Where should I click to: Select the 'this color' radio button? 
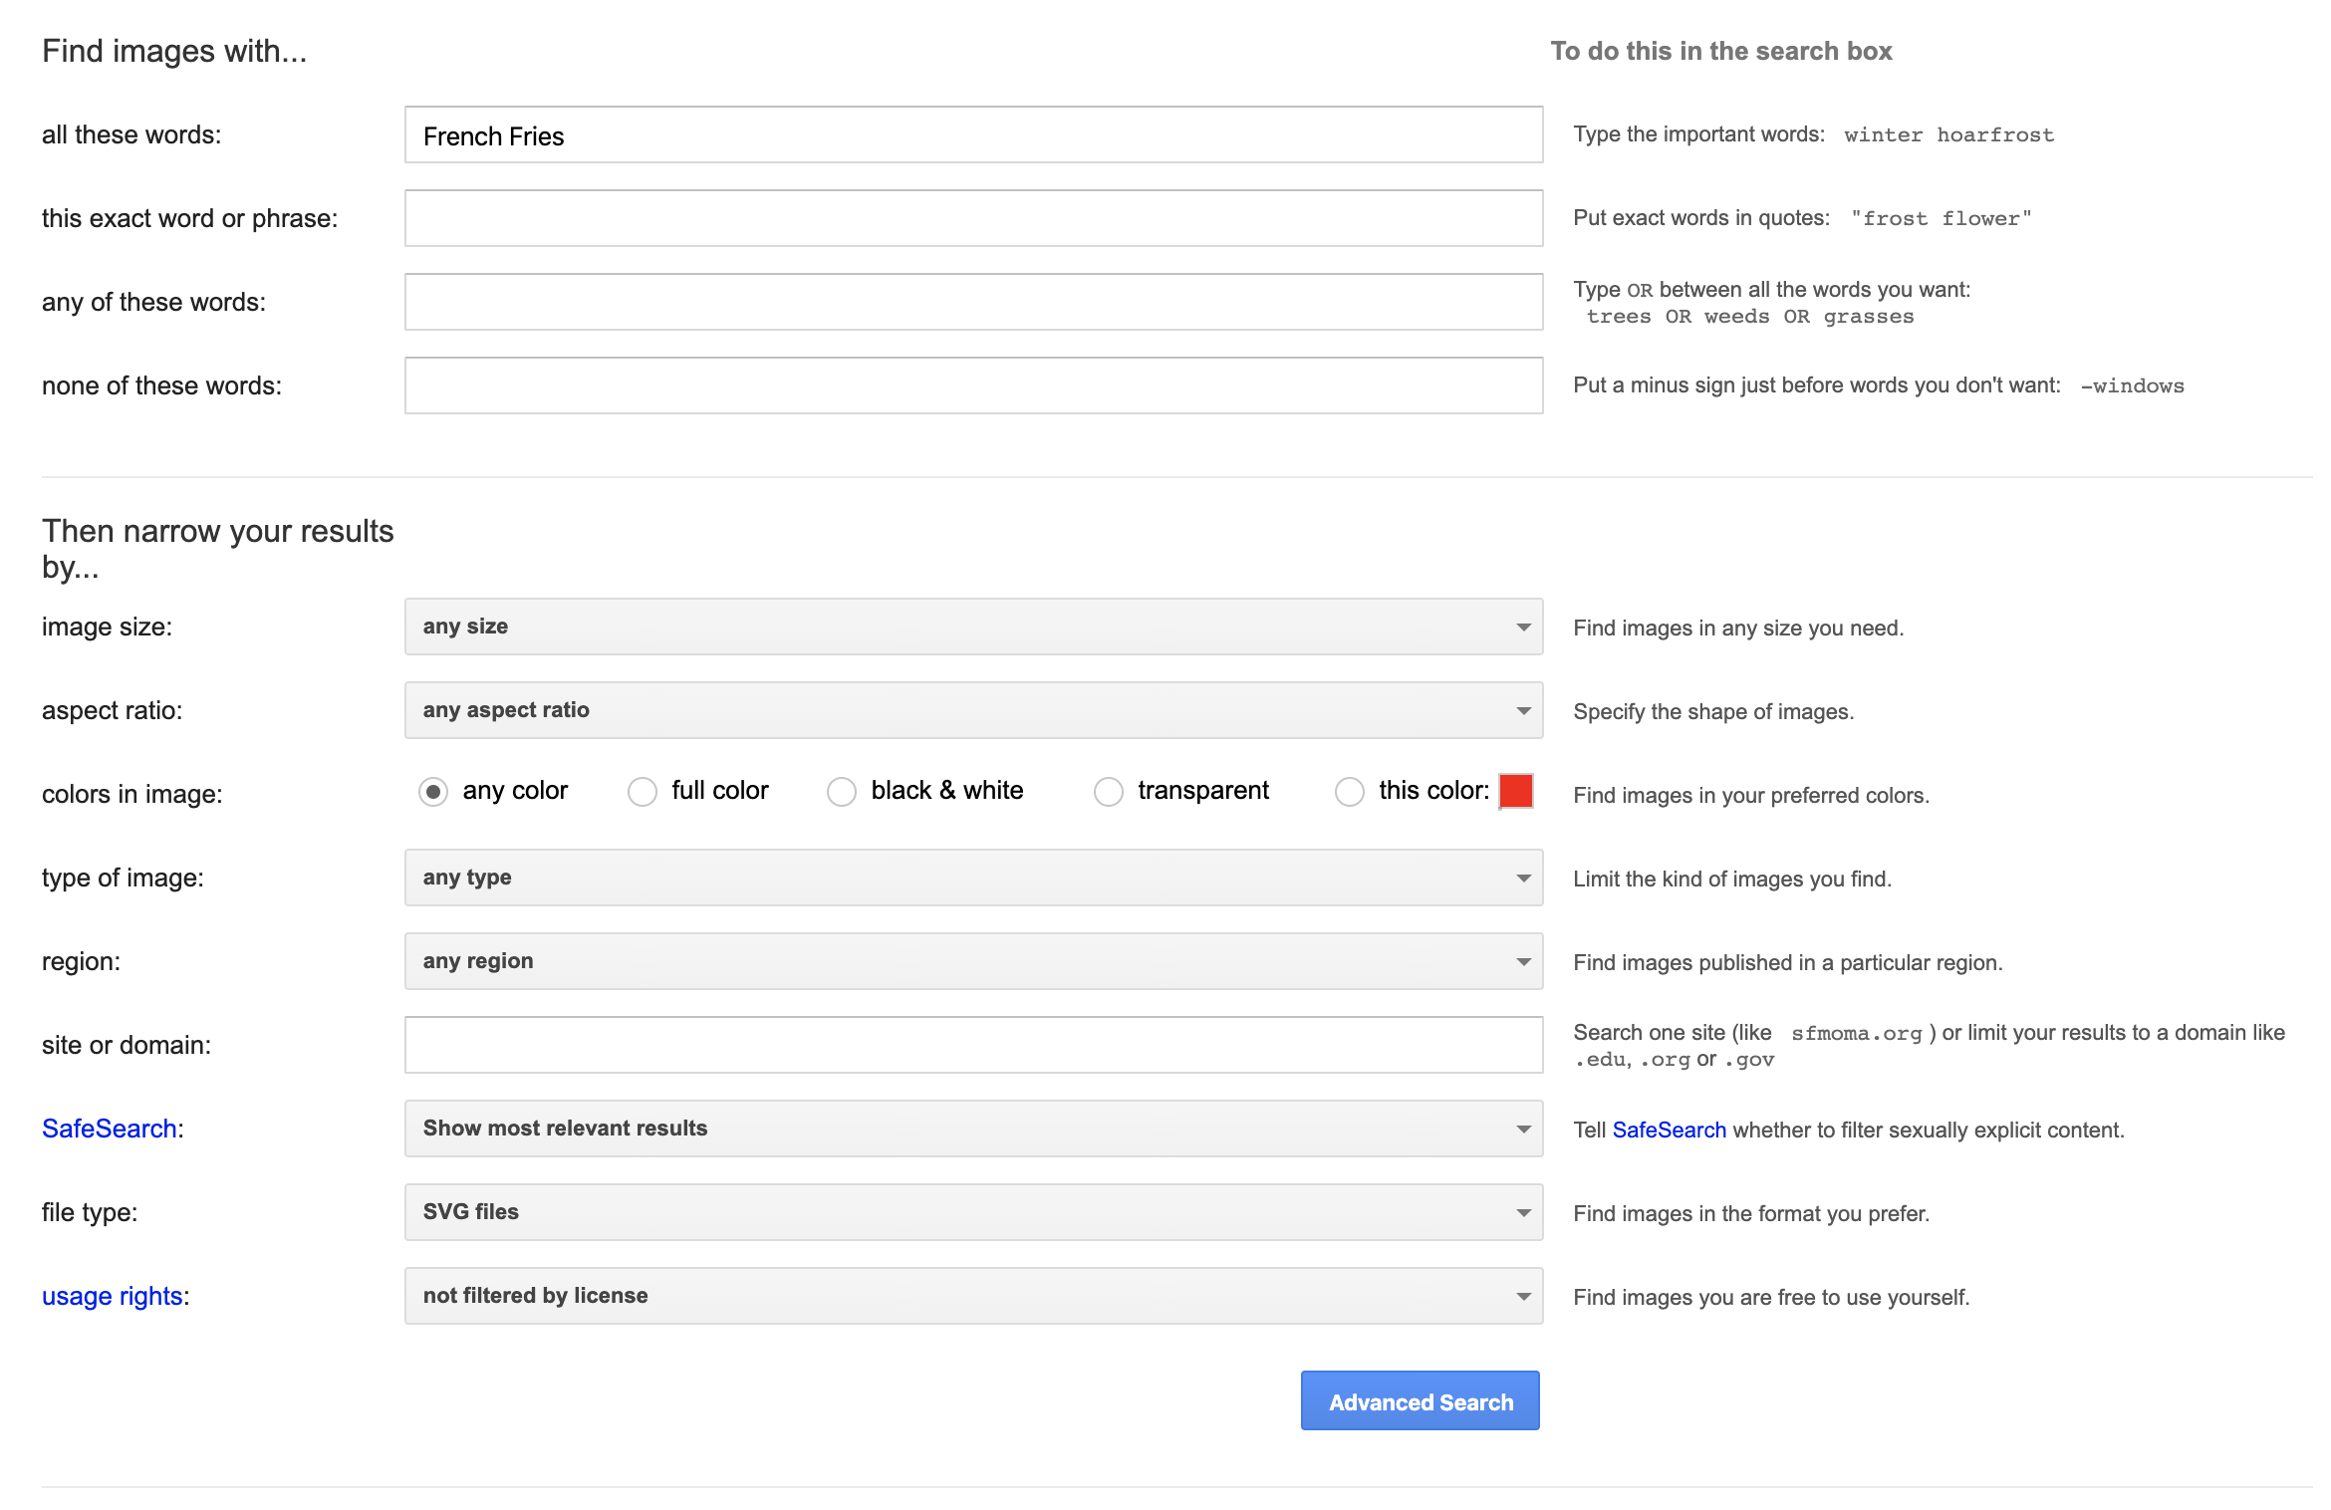(1349, 792)
